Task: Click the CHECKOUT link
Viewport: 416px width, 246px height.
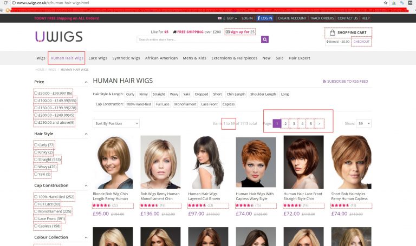Action: (361, 42)
